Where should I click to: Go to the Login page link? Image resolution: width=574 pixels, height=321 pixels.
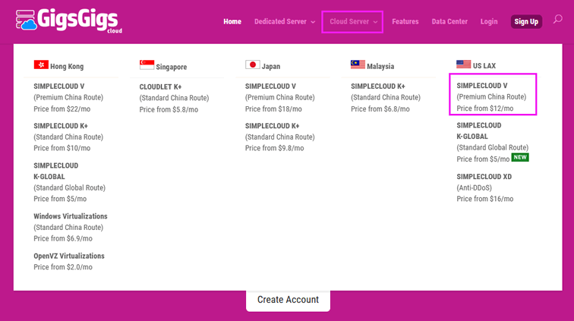pyautogui.click(x=489, y=21)
